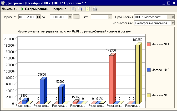Click the Магазин № 1 legend label
Viewport: 177px width, 111px height.
click(160, 44)
